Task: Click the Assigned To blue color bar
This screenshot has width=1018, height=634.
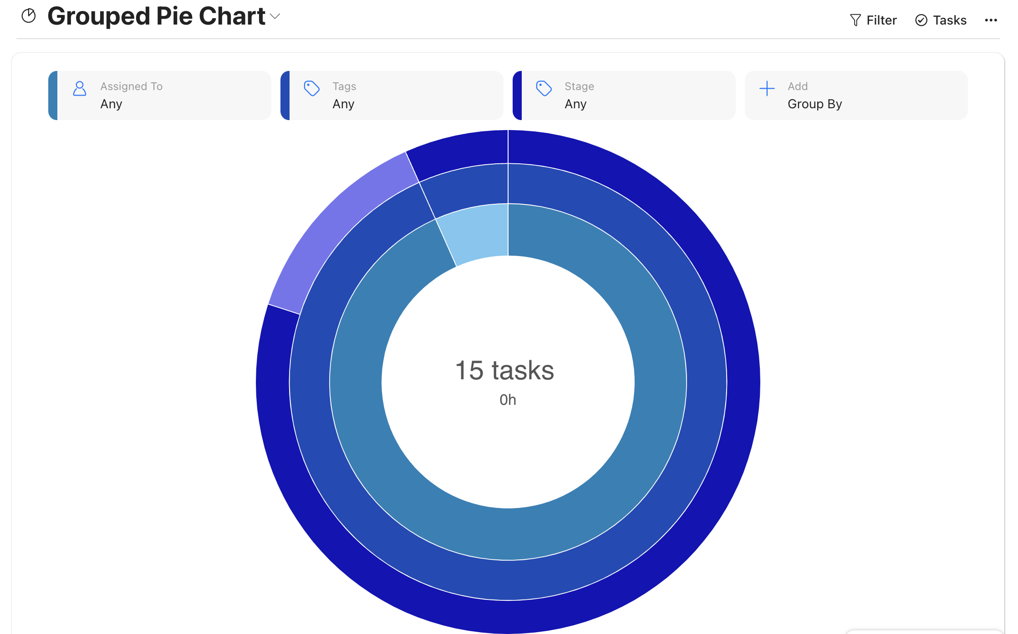Action: coord(53,96)
